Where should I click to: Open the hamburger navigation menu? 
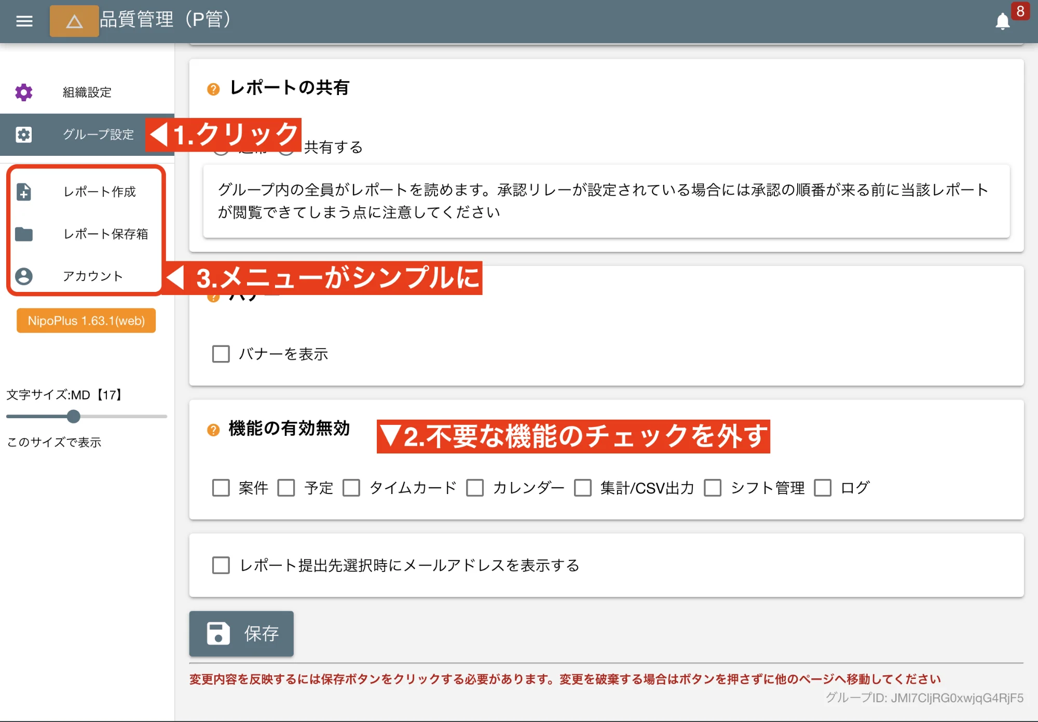(x=24, y=21)
